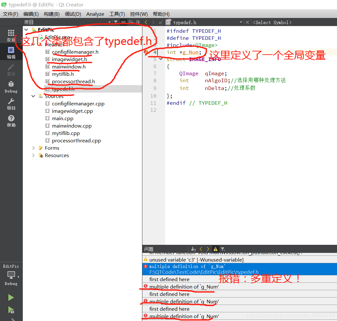Close the typedef.h document
Screen dimensions: 337x321
[247, 22]
